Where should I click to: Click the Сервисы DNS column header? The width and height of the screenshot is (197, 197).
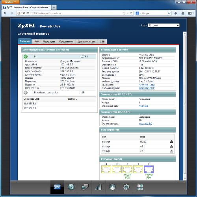pyautogui.click(x=32, y=99)
